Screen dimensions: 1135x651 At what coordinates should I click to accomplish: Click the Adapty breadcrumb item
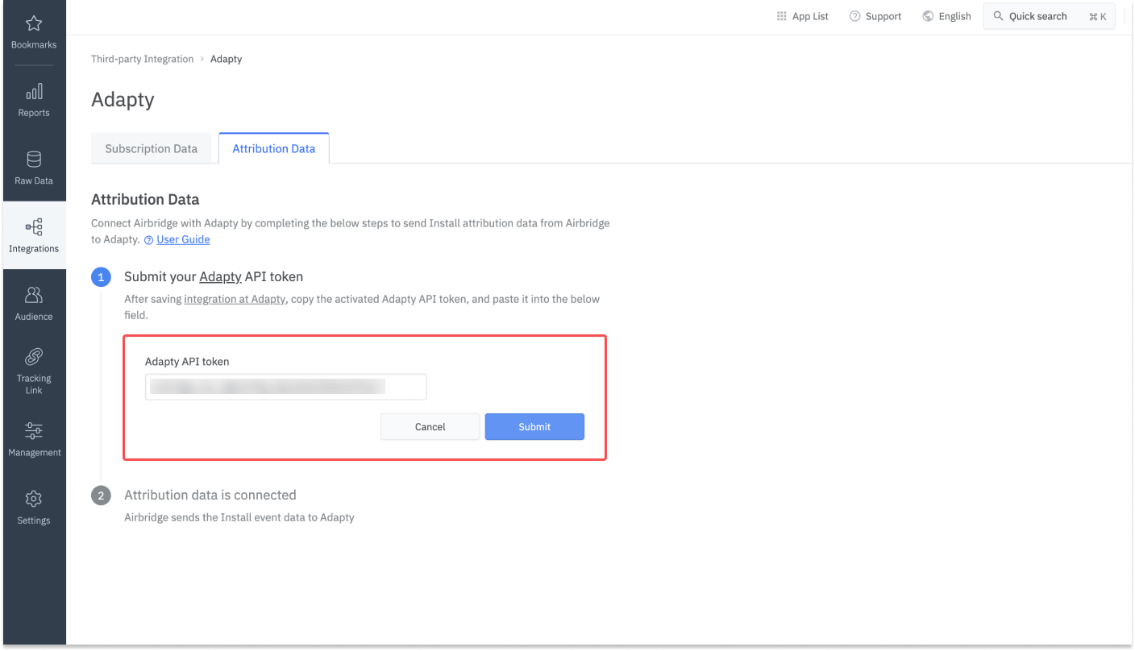click(x=226, y=59)
